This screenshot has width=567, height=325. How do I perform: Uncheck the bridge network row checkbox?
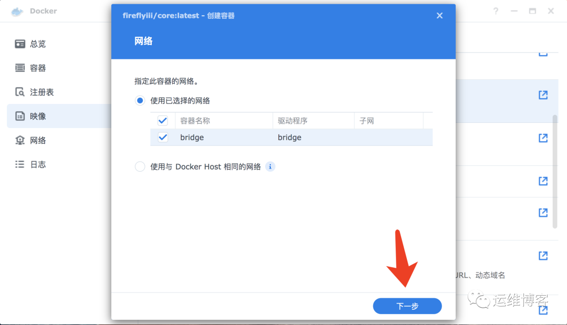(x=163, y=138)
